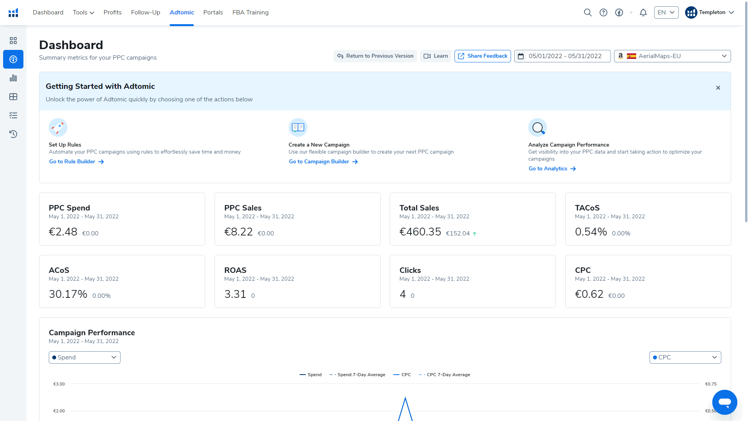Follow the Go to Campaign Builder link

point(323,162)
